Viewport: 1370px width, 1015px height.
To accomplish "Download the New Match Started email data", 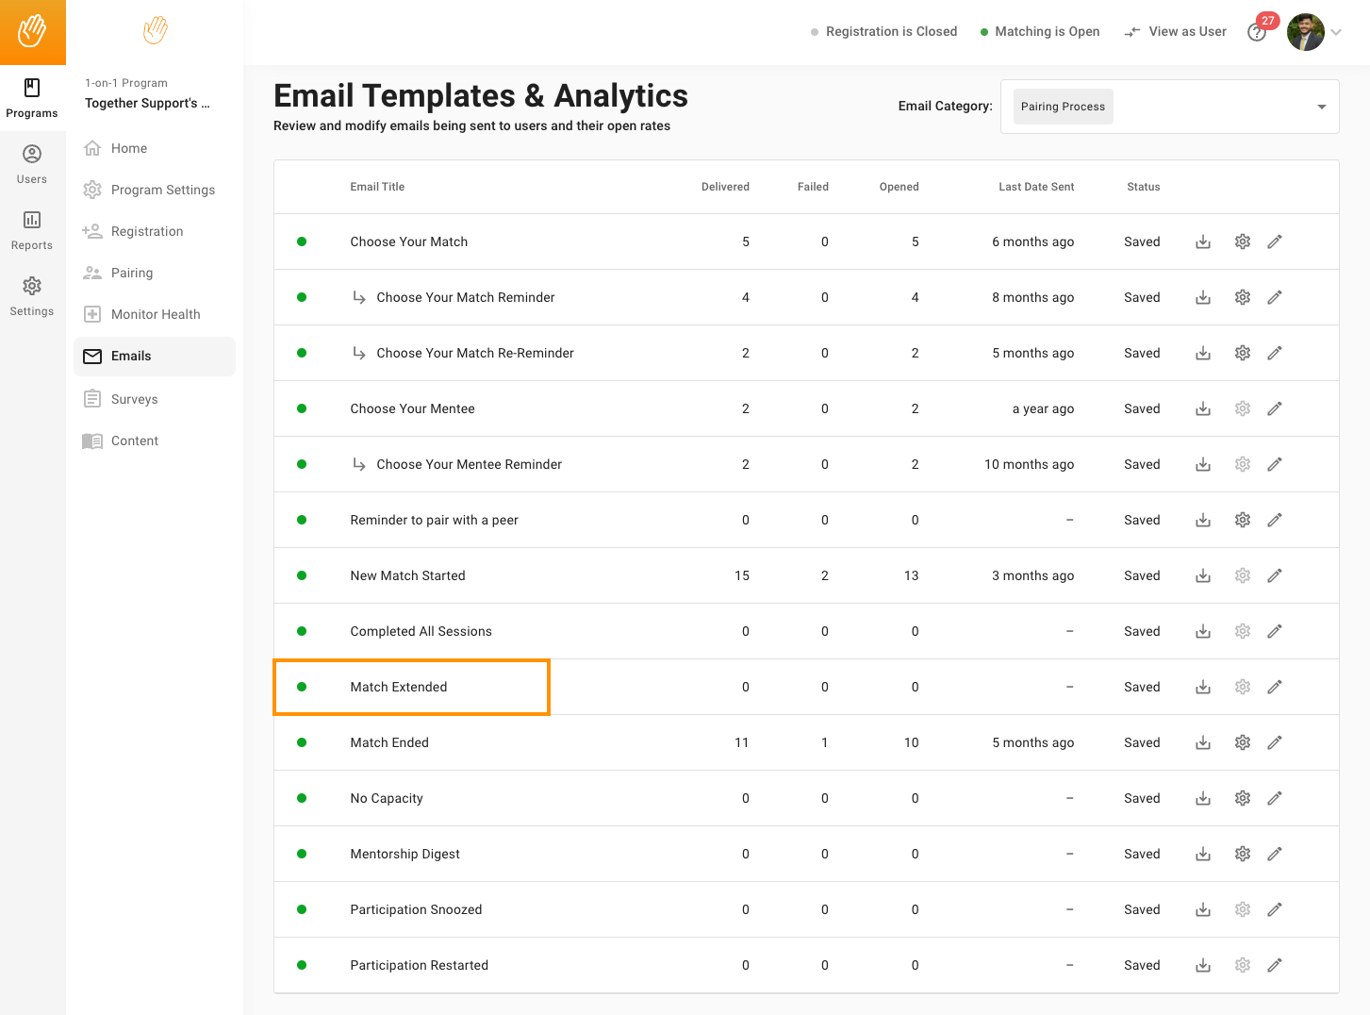I will pos(1202,575).
